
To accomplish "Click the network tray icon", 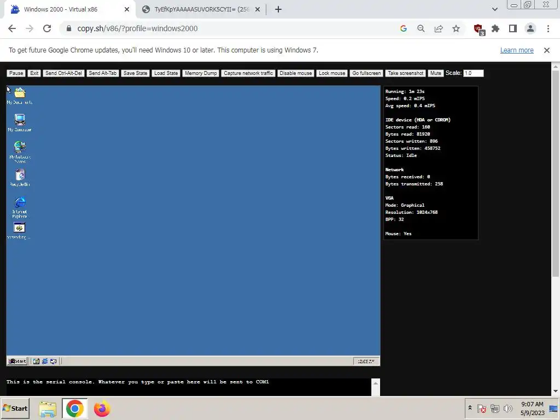I will 494,408.
